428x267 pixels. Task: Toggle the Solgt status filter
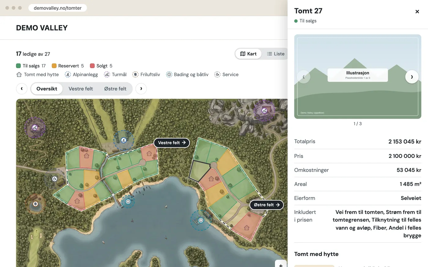[x=101, y=66]
